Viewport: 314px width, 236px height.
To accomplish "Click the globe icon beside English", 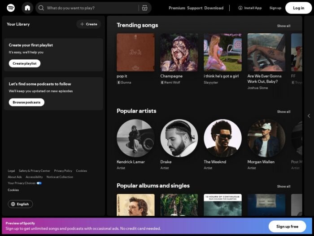I will pyautogui.click(x=13, y=204).
